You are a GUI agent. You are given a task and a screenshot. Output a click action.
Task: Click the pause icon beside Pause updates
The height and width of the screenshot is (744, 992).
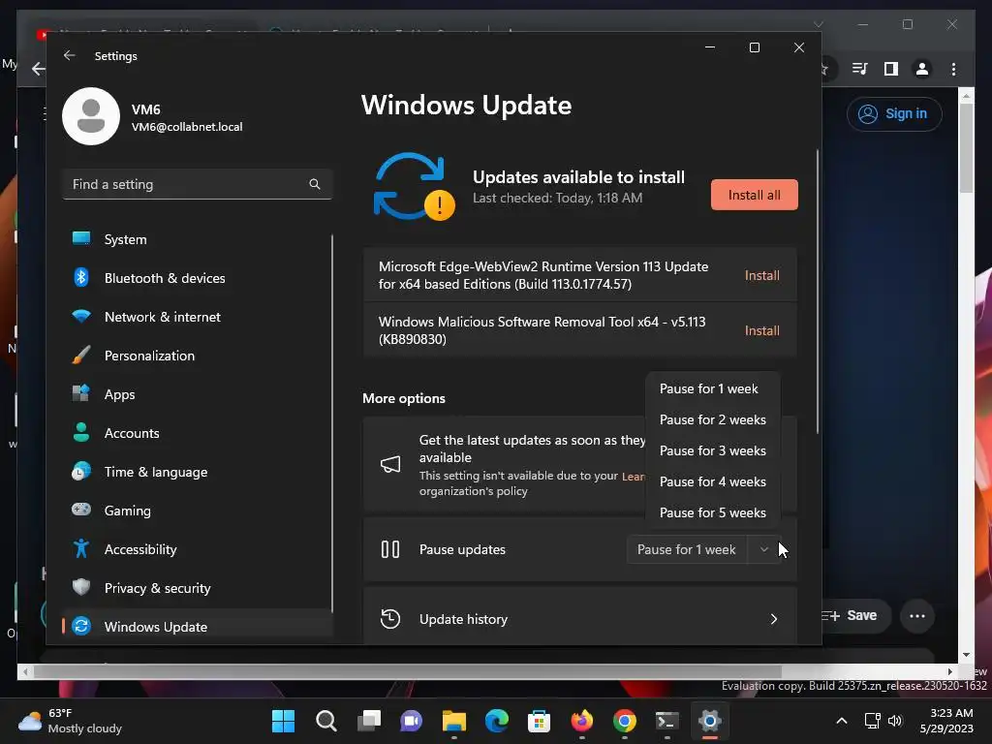pos(390,549)
